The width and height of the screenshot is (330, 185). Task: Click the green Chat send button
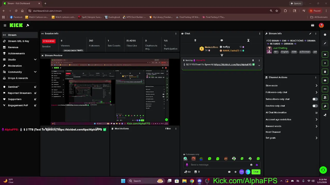pyautogui.click(x=256, y=172)
